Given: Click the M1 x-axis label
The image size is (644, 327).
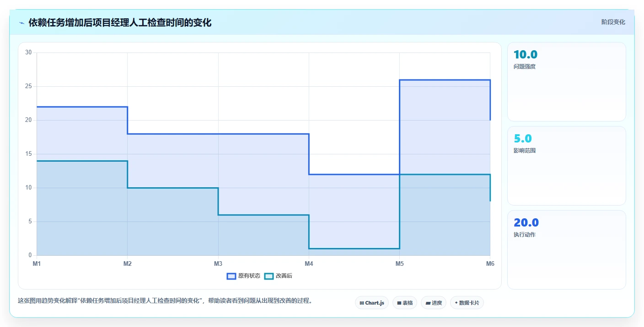Looking at the screenshot, I should pyautogui.click(x=37, y=264).
